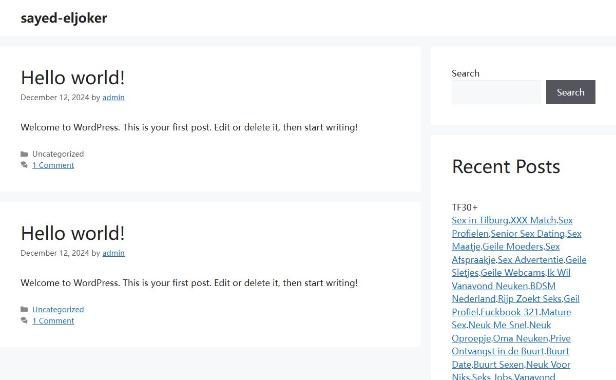Viewport: 616px width, 380px height.
Task: Open the Geile Moeders link
Action: click(513, 246)
